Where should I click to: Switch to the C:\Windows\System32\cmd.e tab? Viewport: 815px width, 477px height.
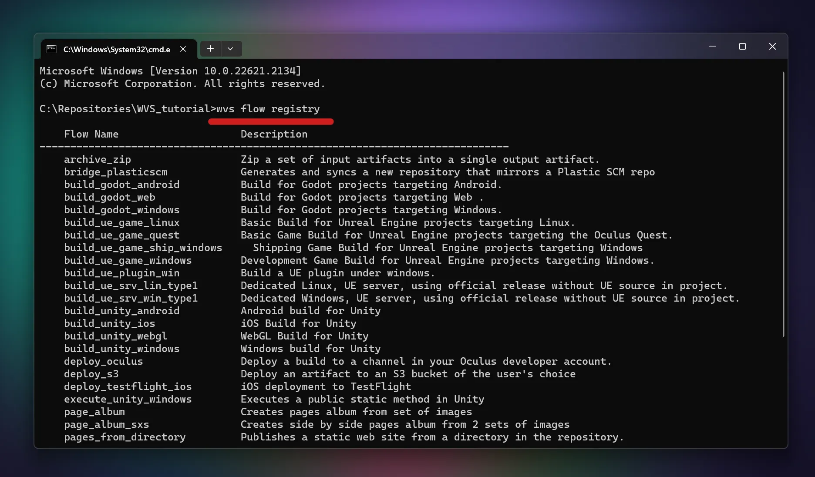coord(115,49)
